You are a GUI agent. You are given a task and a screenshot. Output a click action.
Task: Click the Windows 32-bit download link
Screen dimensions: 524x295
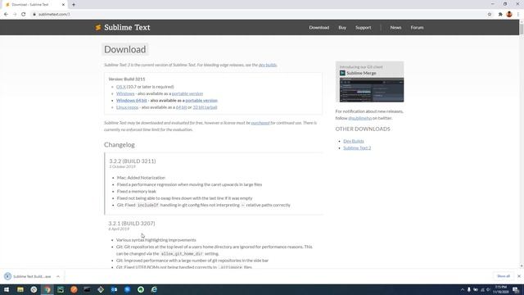point(125,93)
